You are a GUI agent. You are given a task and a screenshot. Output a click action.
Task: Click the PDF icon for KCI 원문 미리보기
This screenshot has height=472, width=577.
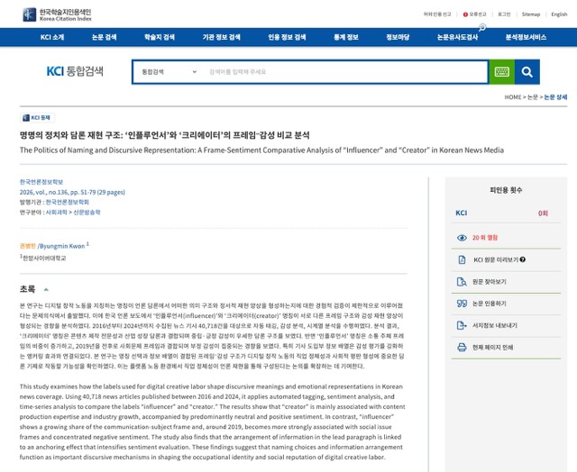(462, 260)
